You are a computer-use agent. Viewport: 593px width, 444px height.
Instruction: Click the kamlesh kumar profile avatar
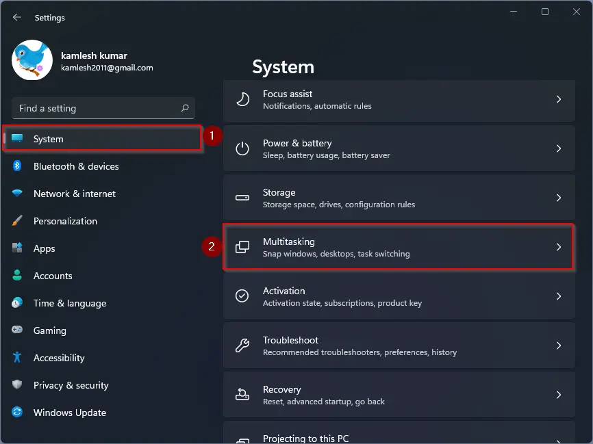pos(32,60)
